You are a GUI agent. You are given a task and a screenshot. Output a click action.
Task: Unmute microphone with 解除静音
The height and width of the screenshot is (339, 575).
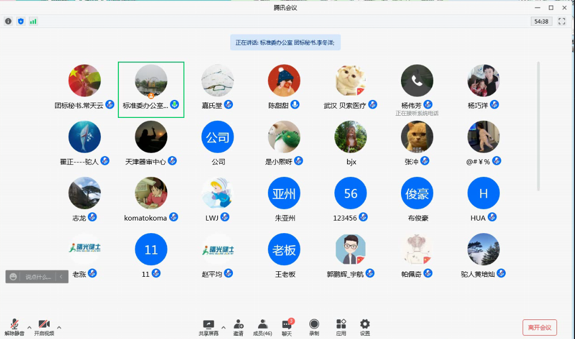pyautogui.click(x=15, y=327)
